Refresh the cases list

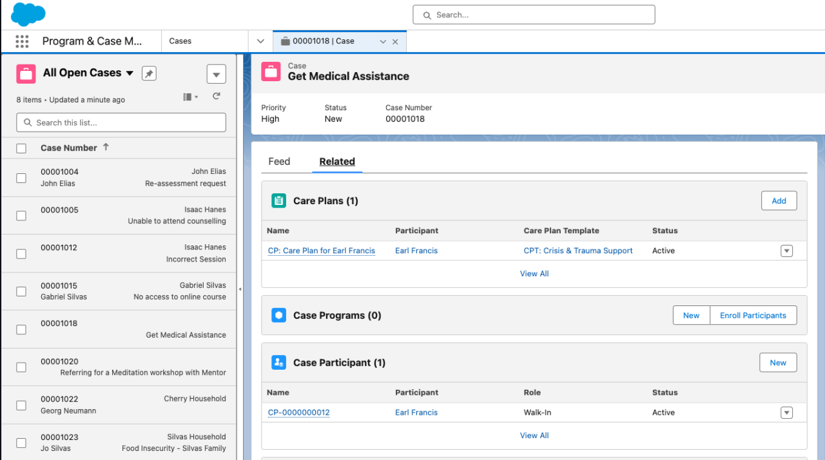217,96
